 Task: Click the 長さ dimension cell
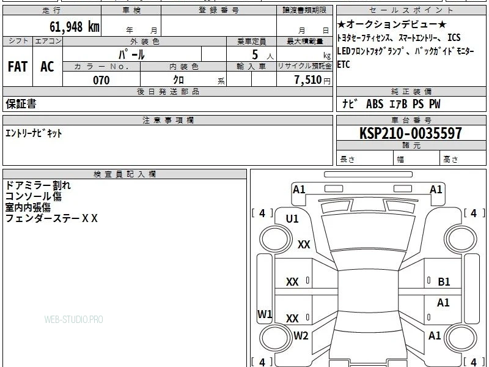365,158
